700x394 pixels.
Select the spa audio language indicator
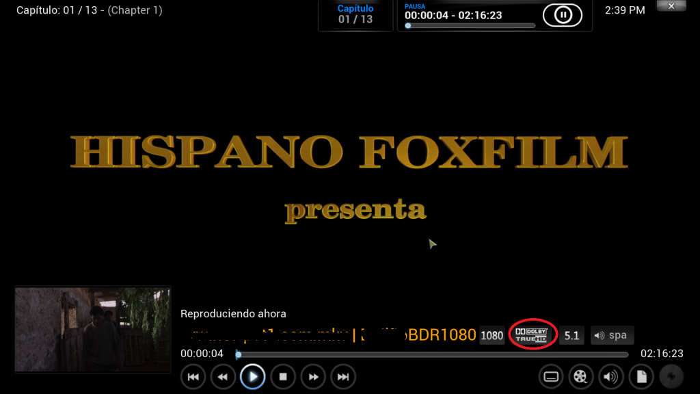click(x=611, y=335)
